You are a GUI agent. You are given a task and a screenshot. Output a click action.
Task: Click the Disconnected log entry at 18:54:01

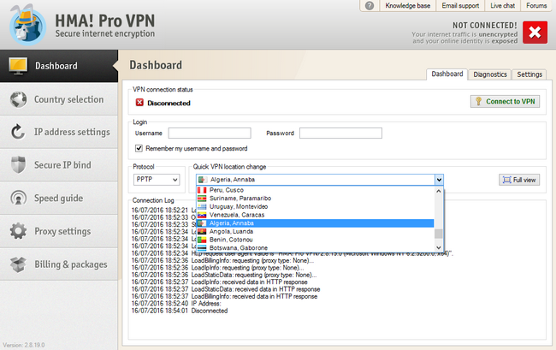[x=180, y=311]
